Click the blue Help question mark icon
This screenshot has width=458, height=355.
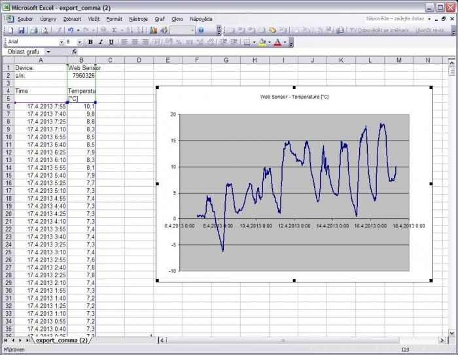[201, 30]
